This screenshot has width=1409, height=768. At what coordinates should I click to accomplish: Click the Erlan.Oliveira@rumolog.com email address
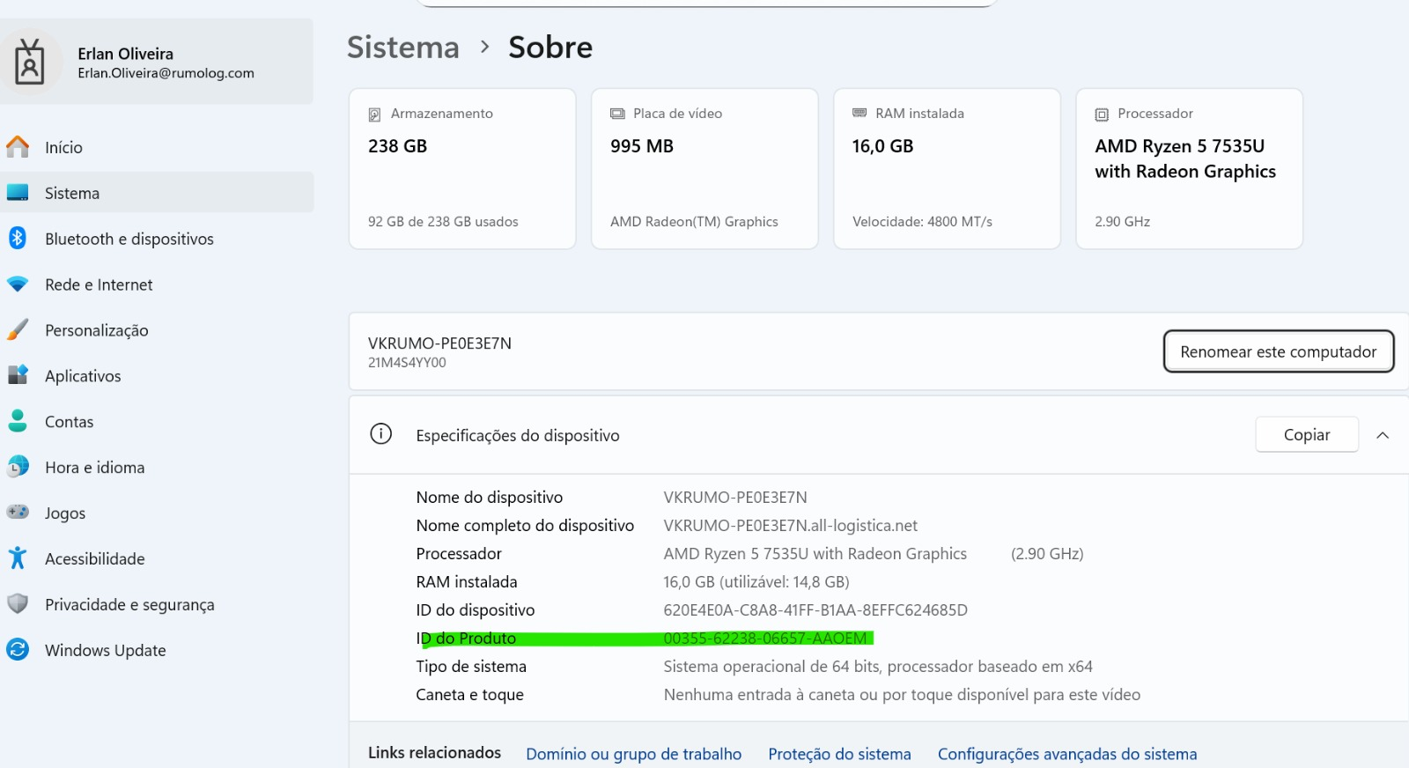(x=166, y=73)
